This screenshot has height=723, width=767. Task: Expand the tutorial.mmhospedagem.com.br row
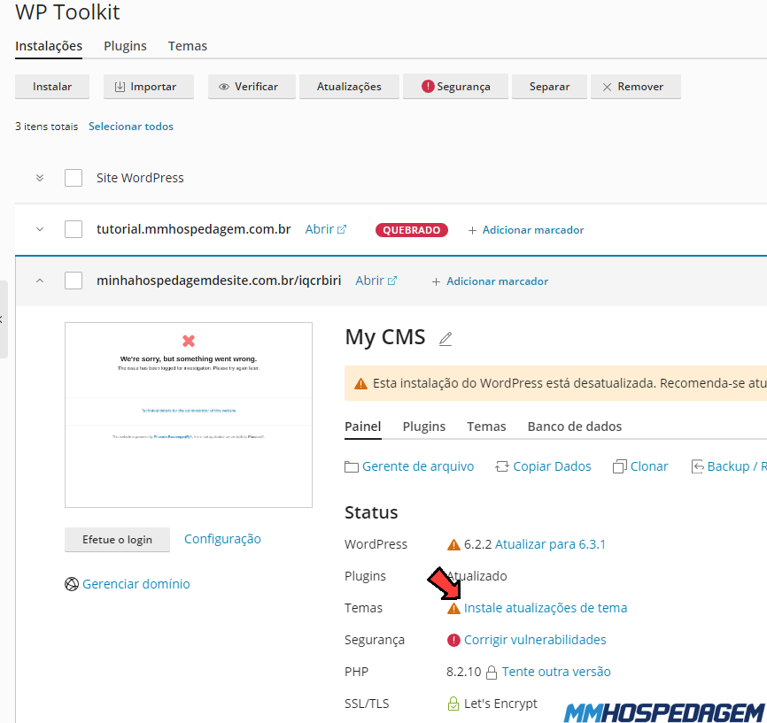pyautogui.click(x=40, y=229)
